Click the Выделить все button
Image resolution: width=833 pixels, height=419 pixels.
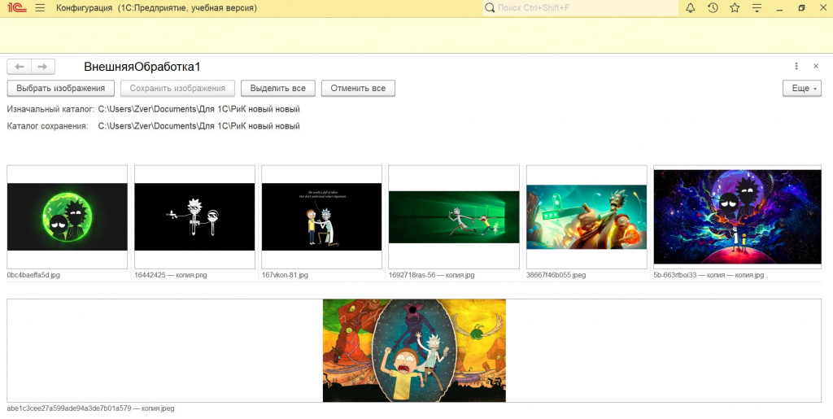point(278,88)
